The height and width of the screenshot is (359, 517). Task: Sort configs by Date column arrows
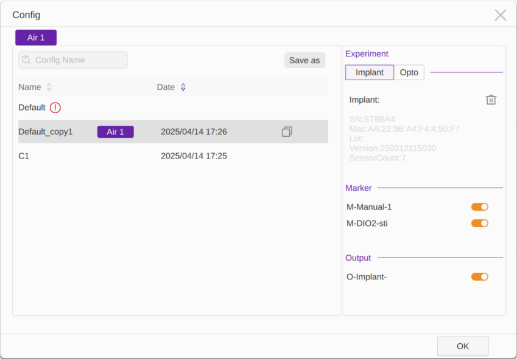click(183, 87)
